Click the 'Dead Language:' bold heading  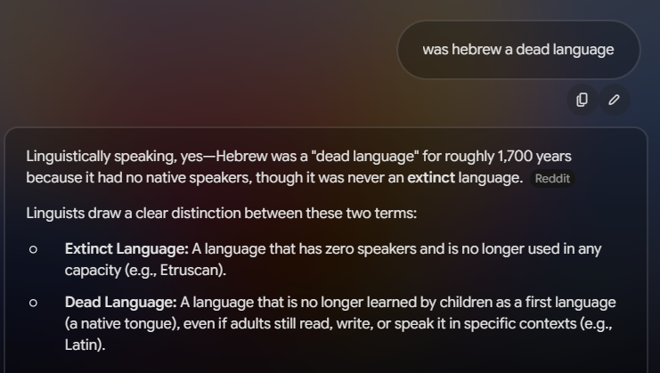(121, 303)
